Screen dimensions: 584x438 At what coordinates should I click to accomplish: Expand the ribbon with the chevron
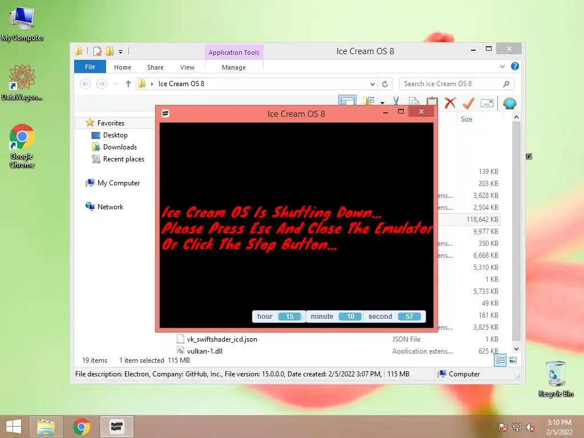coord(502,66)
